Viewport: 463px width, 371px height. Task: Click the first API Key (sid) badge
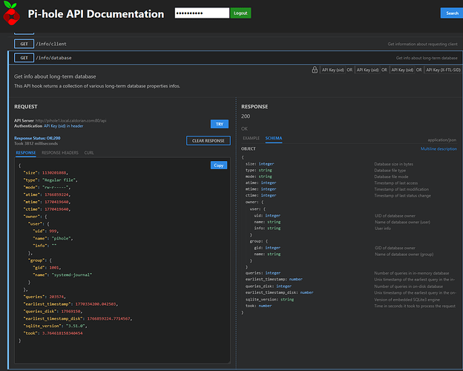coord(335,70)
